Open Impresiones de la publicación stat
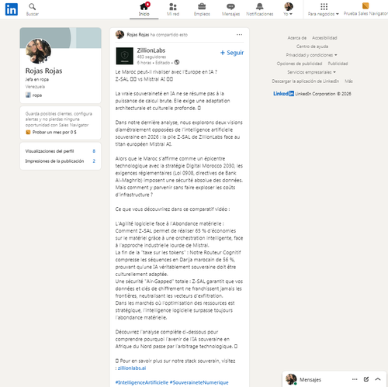The image size is (388, 387). [60, 161]
